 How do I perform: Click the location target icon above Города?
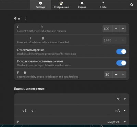click(82, 3)
